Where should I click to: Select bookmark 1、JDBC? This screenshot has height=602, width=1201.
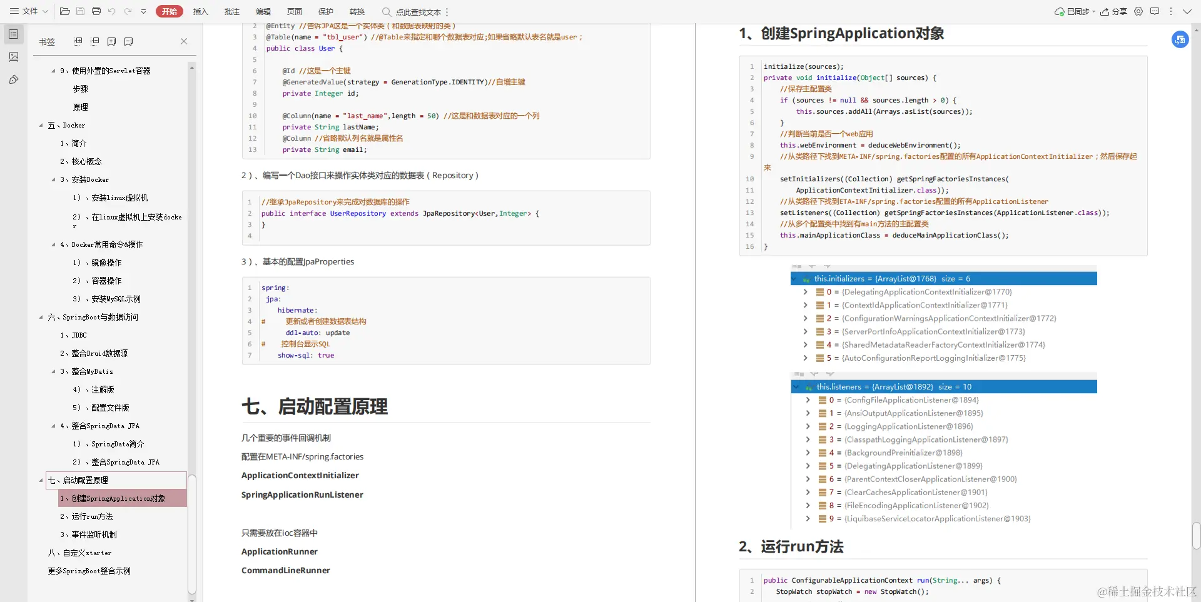coord(73,335)
